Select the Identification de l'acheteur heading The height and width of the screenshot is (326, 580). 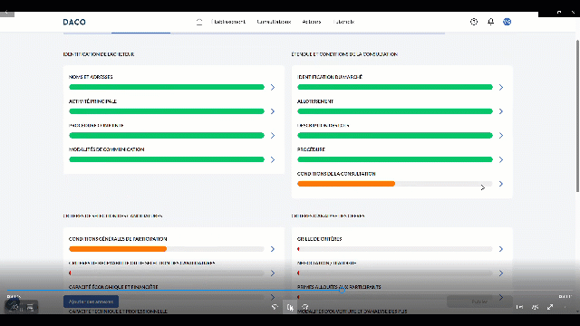99,54
